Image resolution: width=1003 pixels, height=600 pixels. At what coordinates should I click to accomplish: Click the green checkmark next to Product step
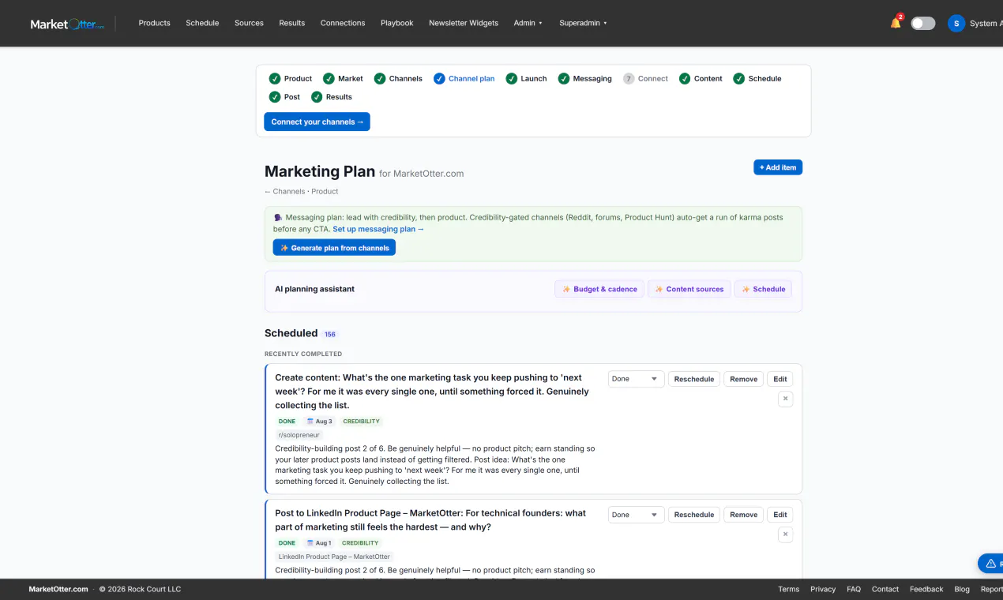[275, 78]
